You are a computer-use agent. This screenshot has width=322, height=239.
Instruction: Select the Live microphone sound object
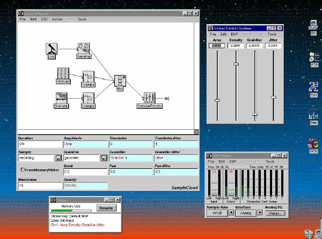pos(51,49)
